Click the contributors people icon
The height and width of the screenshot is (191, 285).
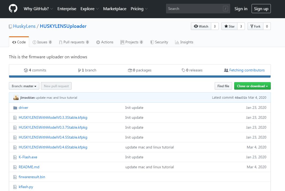[226, 70]
